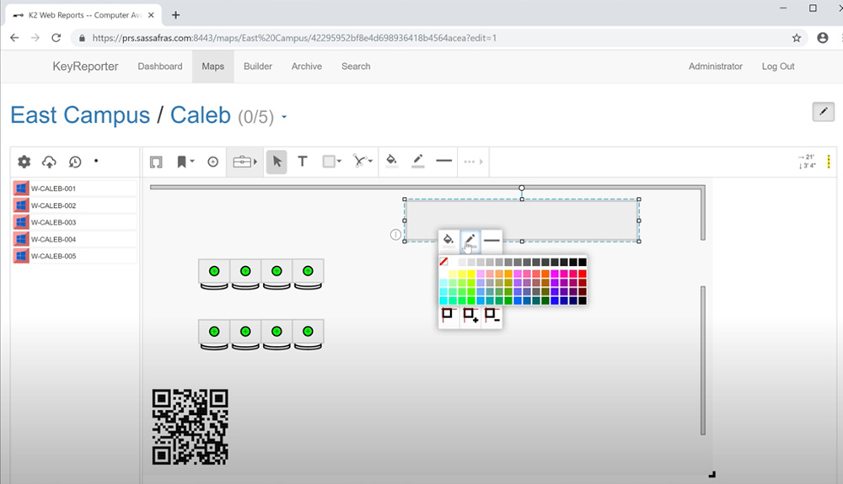Select W-CALEB-005 in the computer list
Viewport: 843px width, 484px height.
click(74, 256)
